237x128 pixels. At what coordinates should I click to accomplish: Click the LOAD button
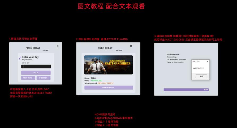pyautogui.click(x=36, y=73)
